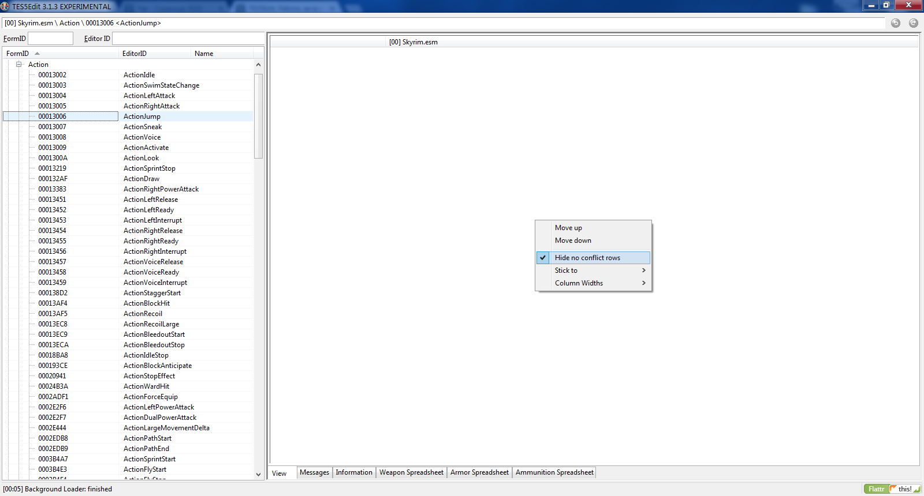The height and width of the screenshot is (496, 924).
Task: Click the tree vertical scrollbar thumb
Action: coord(258,115)
